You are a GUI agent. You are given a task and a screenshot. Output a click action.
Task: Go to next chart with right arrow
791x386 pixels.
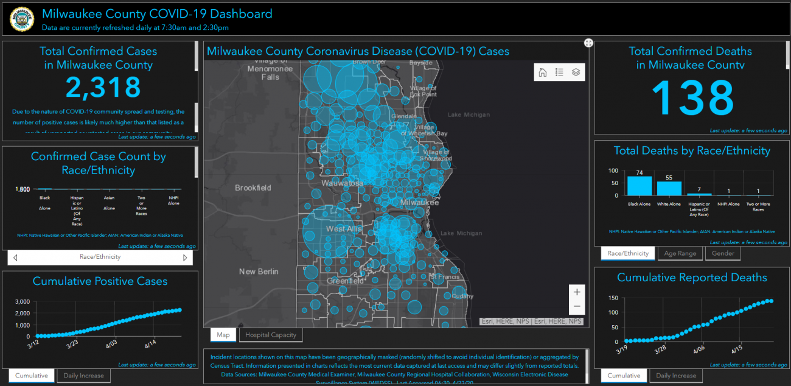point(185,258)
